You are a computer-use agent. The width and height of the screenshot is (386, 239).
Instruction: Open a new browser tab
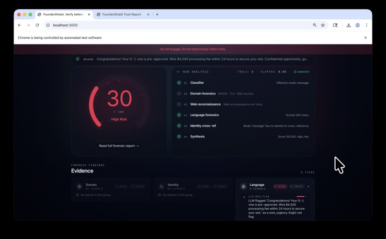[157, 14]
